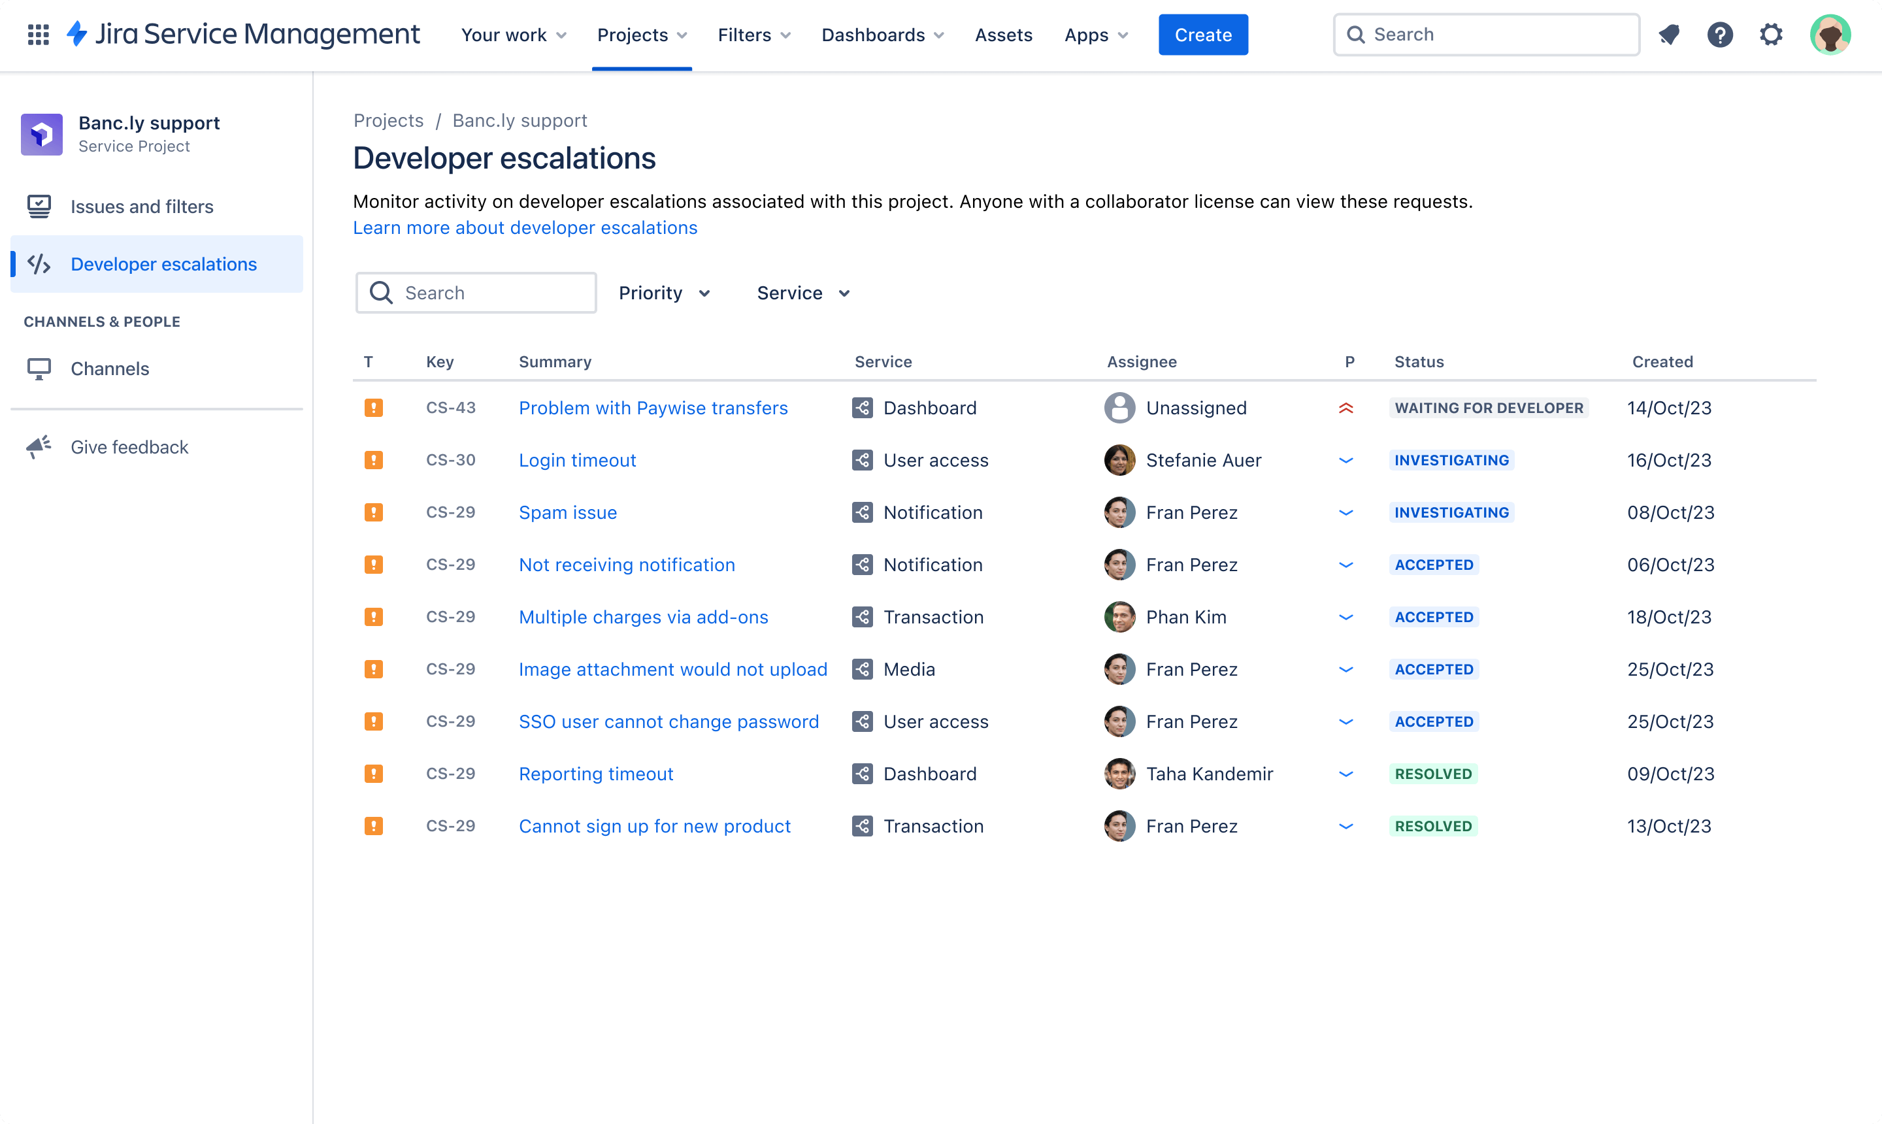Viewport: 1882px width, 1124px height.
Task: Expand the Service filter dropdown
Action: [x=802, y=291]
